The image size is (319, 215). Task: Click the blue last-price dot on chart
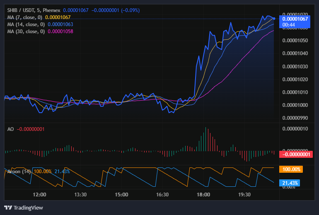point(274,18)
